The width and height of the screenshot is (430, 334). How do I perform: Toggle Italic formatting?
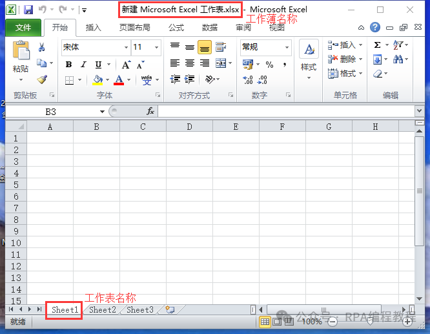point(83,65)
